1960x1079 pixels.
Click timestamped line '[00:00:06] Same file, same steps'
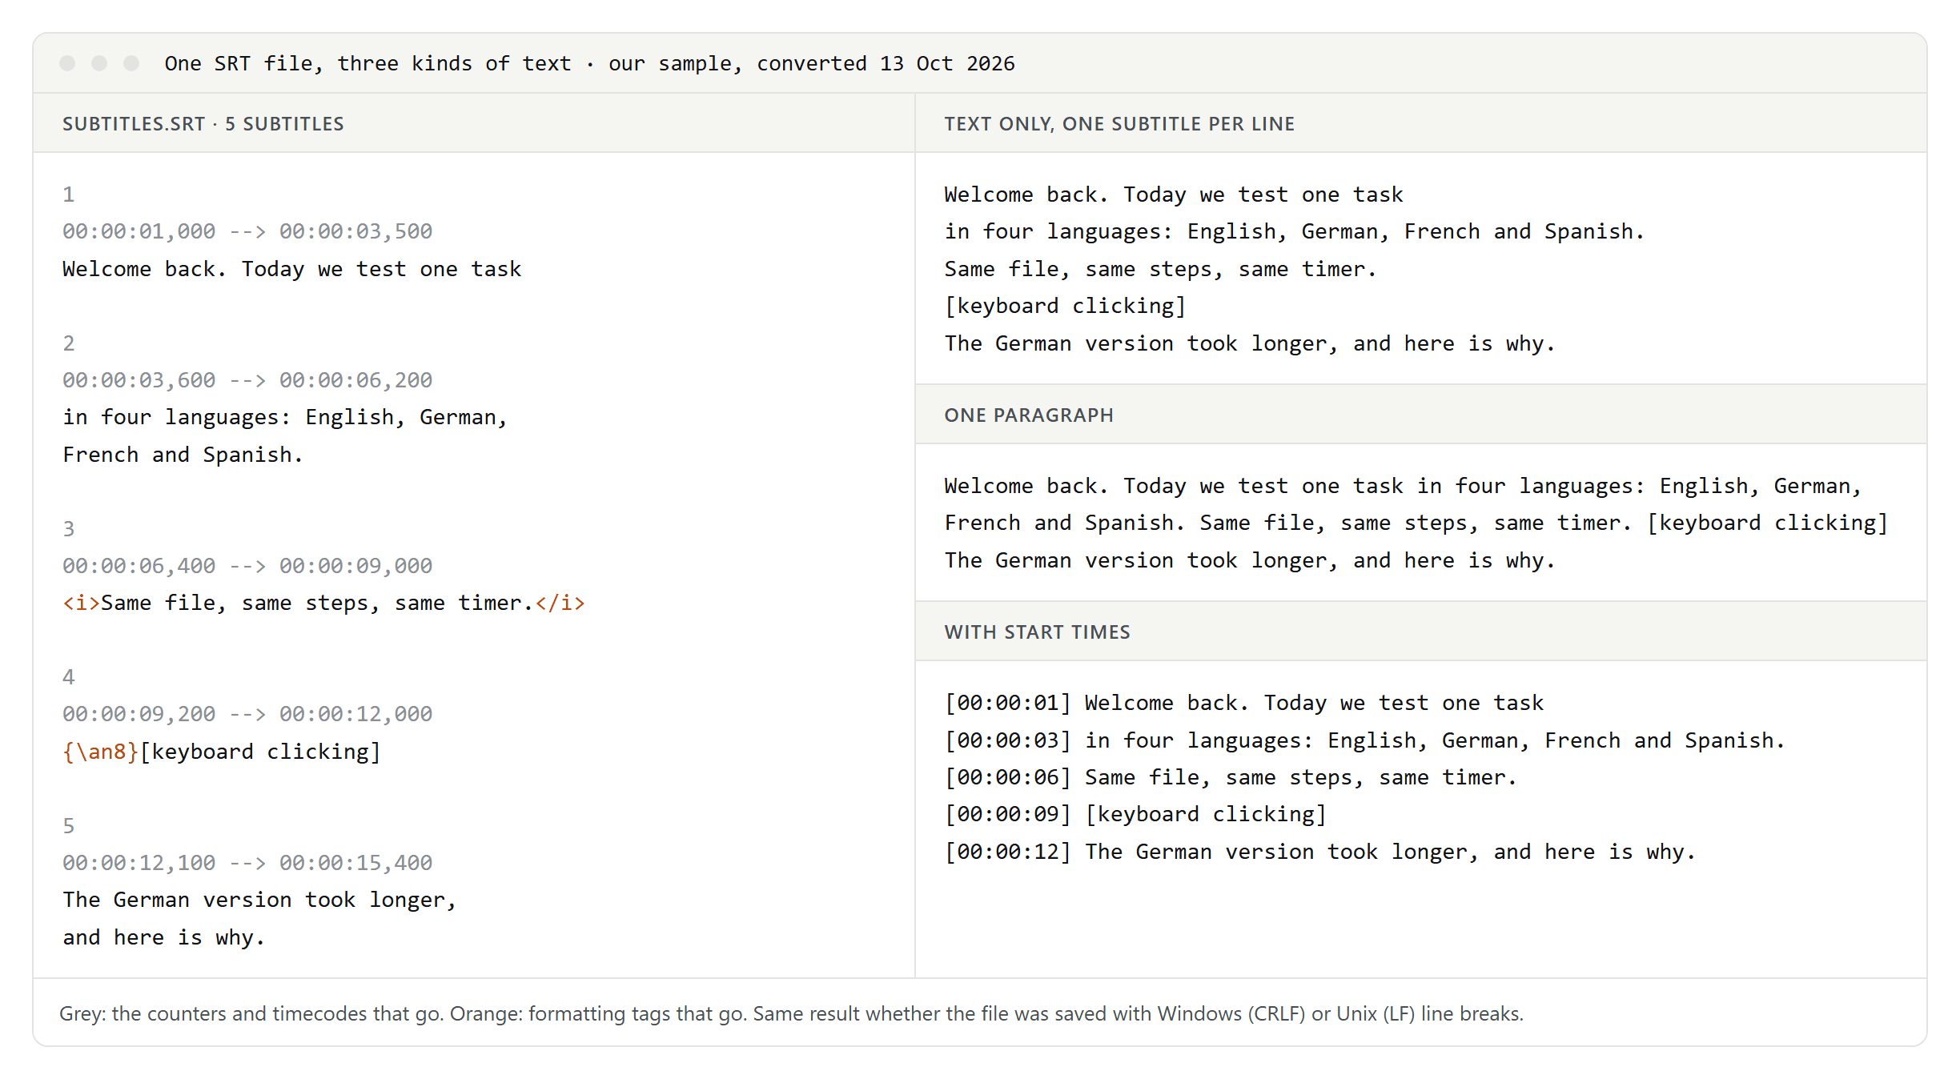coord(1231,777)
